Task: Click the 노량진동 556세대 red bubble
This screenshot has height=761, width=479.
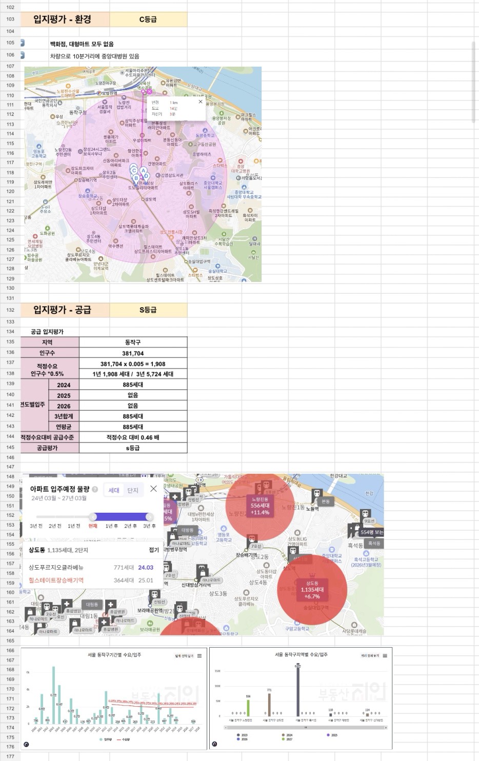Action: point(260,506)
